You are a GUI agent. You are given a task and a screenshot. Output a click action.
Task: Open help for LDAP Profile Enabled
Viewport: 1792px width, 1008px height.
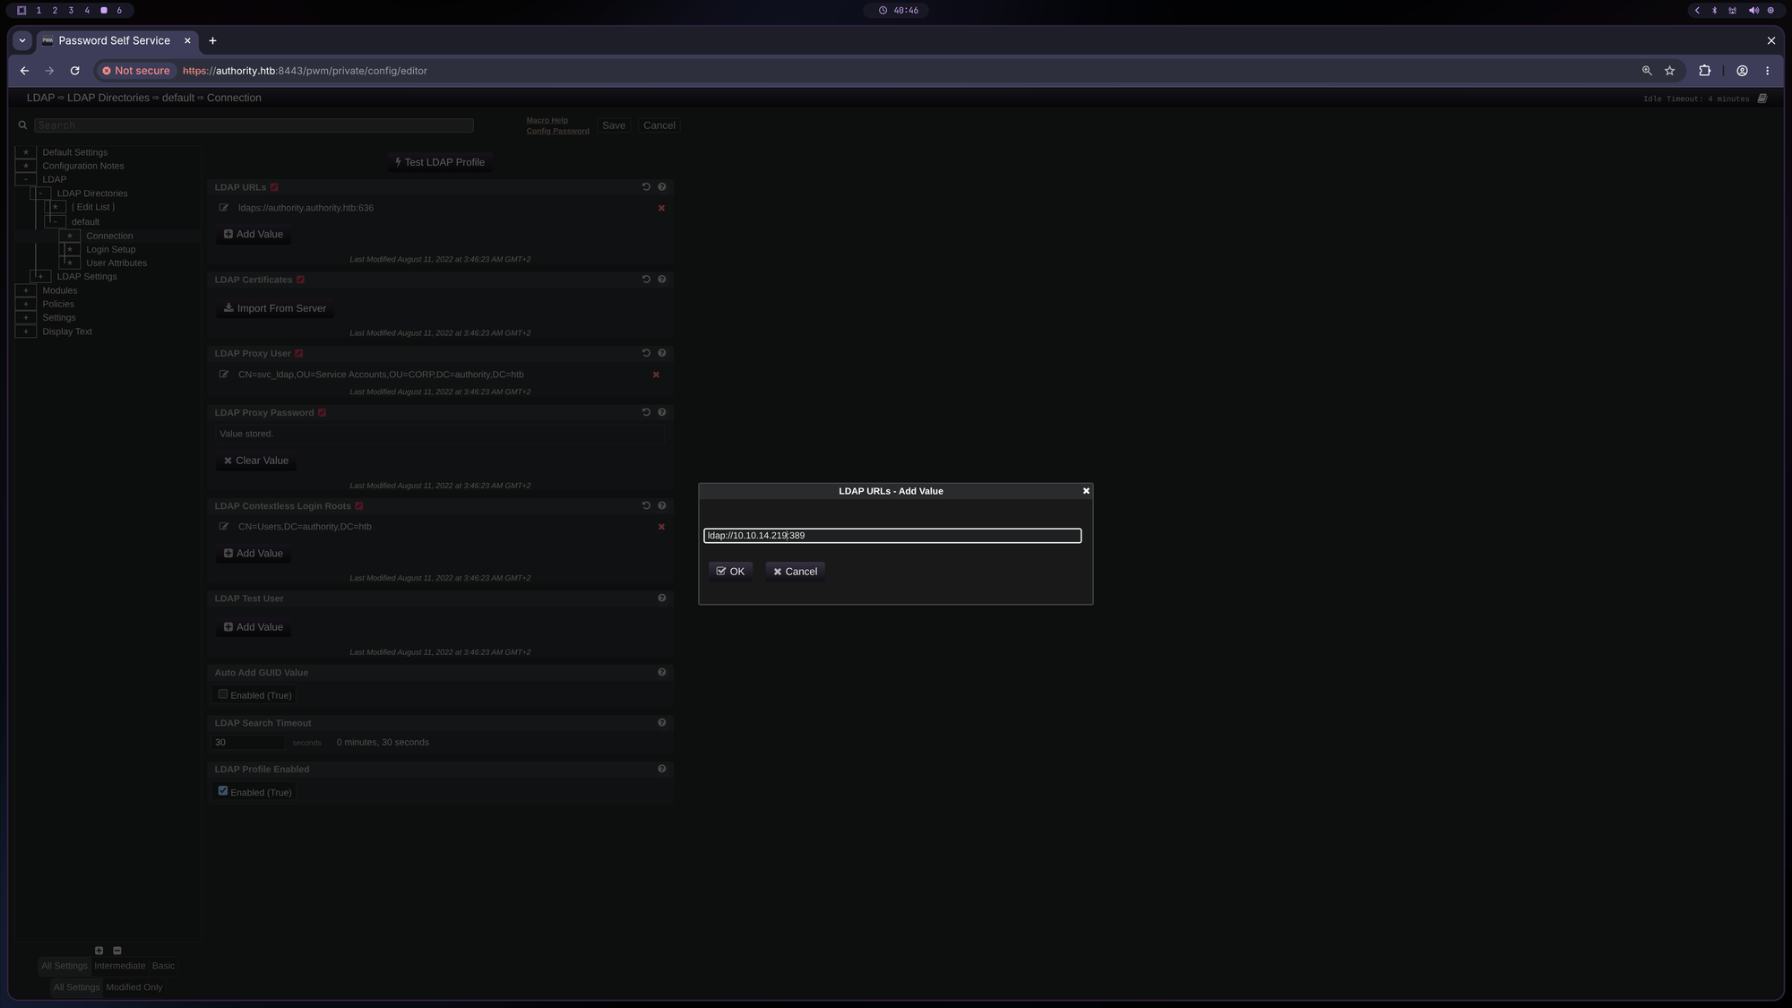click(x=662, y=769)
